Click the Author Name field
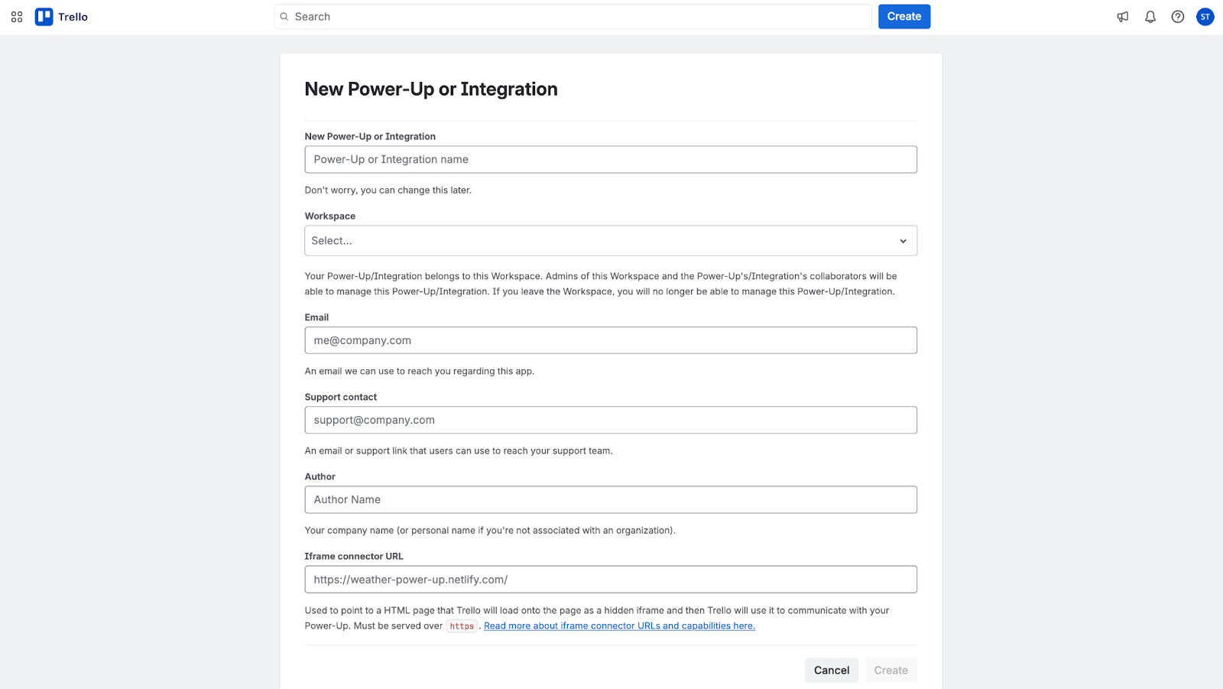This screenshot has width=1223, height=689. click(610, 500)
